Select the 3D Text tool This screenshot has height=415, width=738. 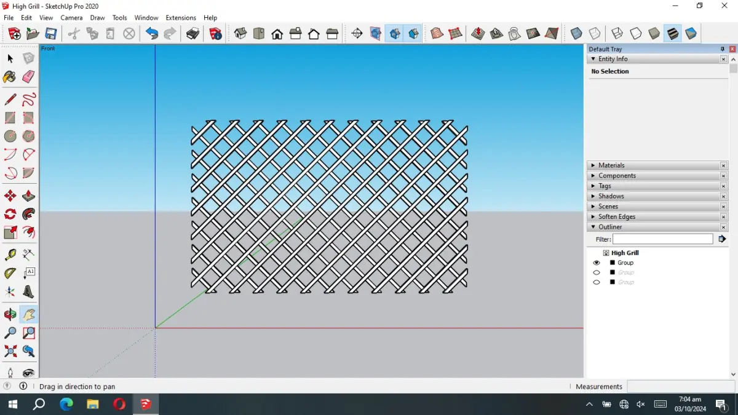click(x=28, y=291)
